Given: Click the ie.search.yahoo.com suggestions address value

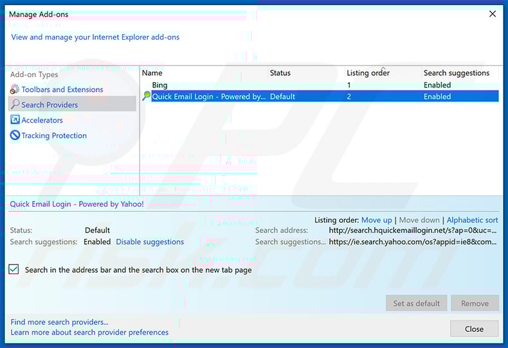Looking at the screenshot, I should (x=413, y=242).
